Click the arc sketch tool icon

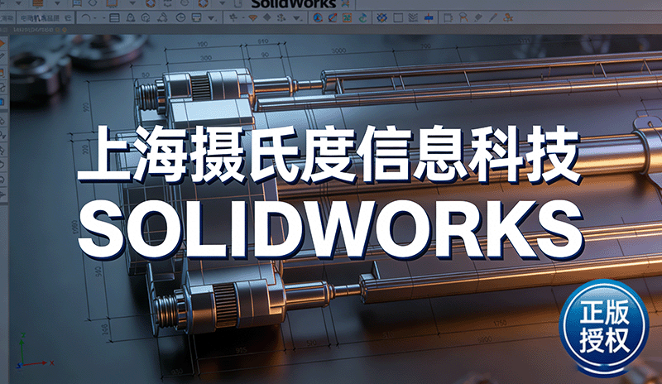point(85,17)
